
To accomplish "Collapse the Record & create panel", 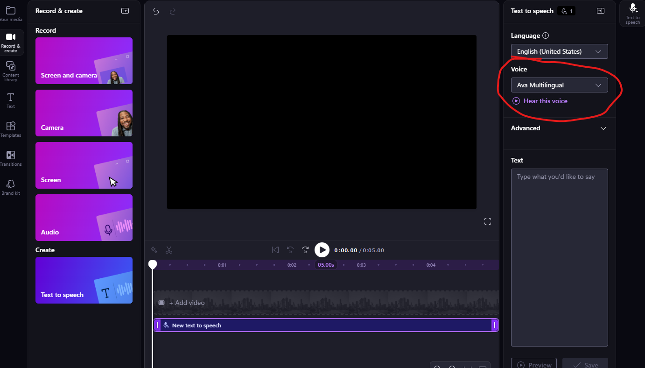I will pos(125,11).
